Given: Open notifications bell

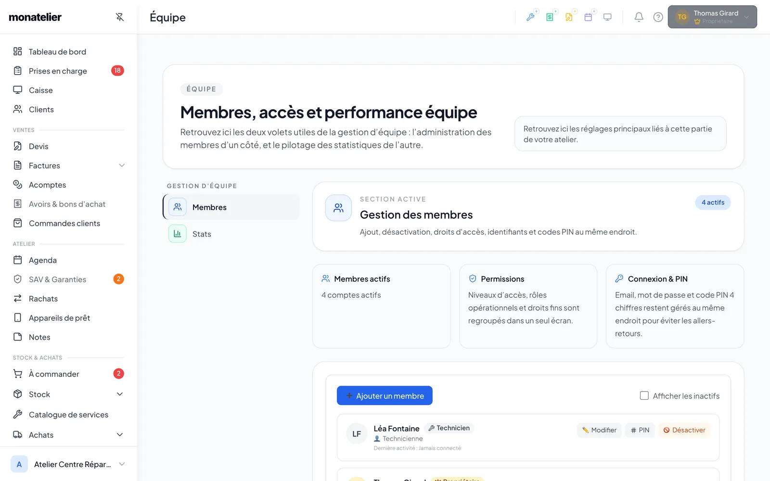Looking at the screenshot, I should pyautogui.click(x=639, y=17).
